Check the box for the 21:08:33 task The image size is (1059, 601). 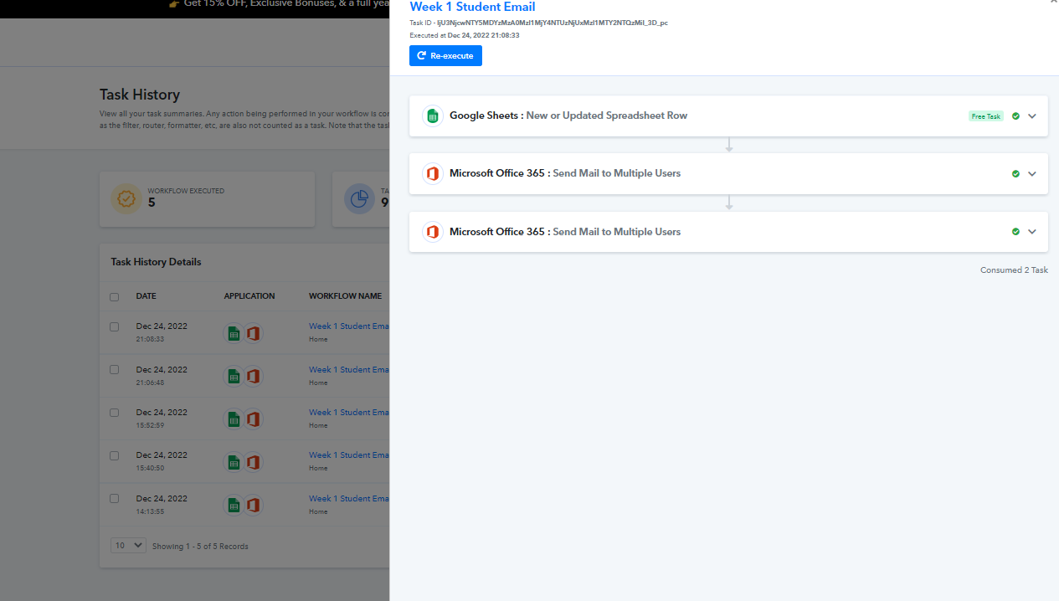point(115,326)
